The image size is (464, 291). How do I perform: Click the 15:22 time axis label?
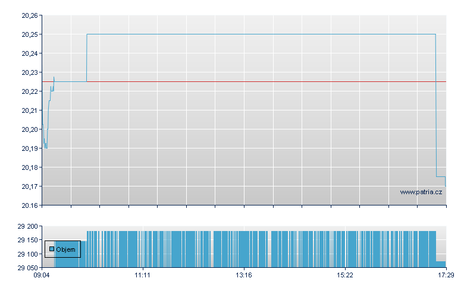tap(345, 276)
